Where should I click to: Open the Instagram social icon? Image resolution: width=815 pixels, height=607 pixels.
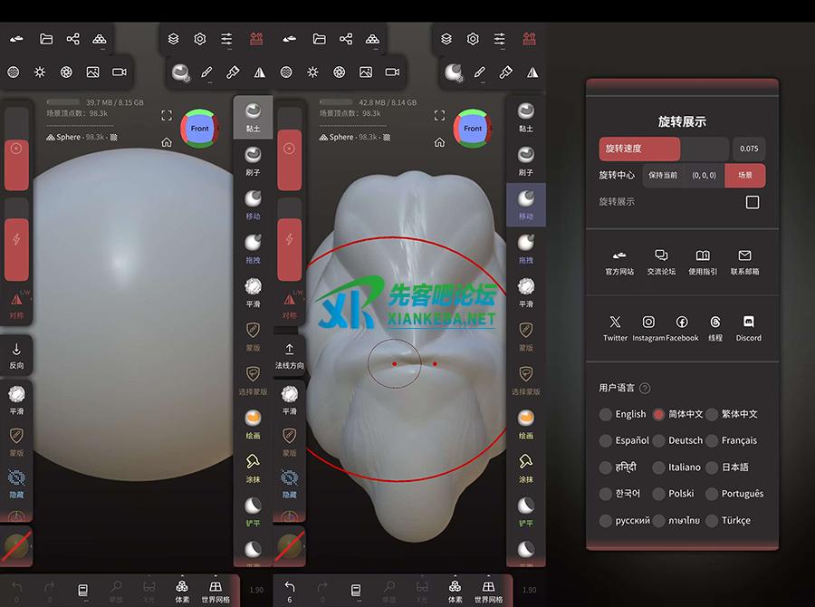point(648,323)
